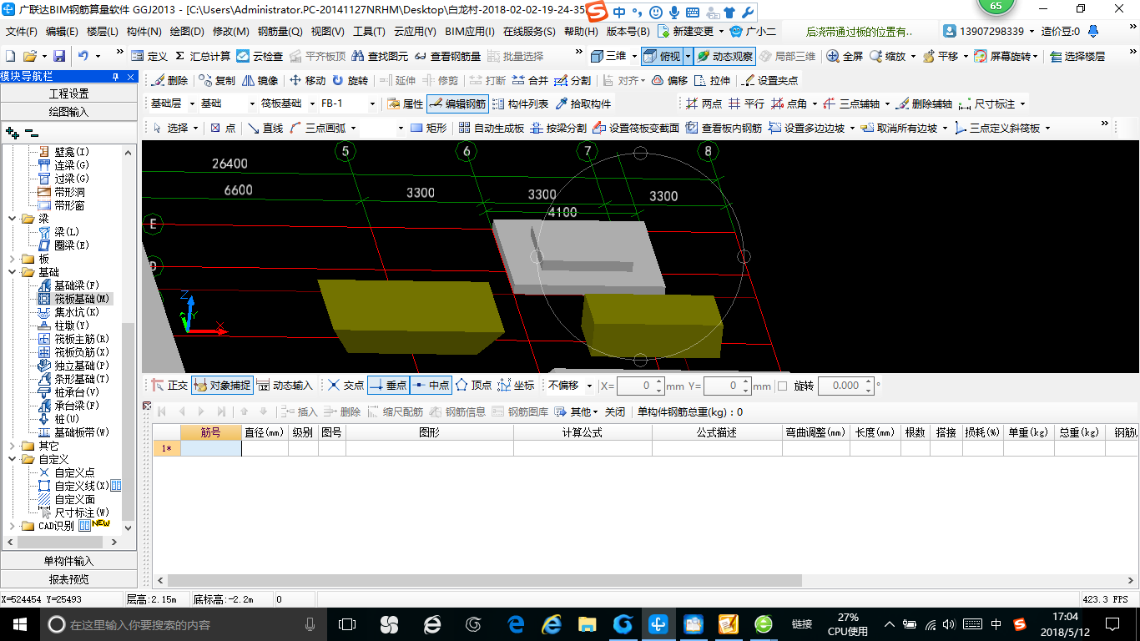Select the 镜像 mirror tool
This screenshot has width=1140, height=641.
(x=260, y=80)
